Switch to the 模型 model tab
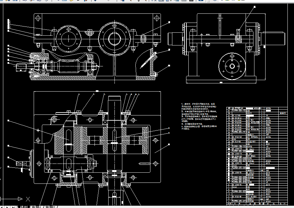The image size is (294, 208). click(x=24, y=207)
